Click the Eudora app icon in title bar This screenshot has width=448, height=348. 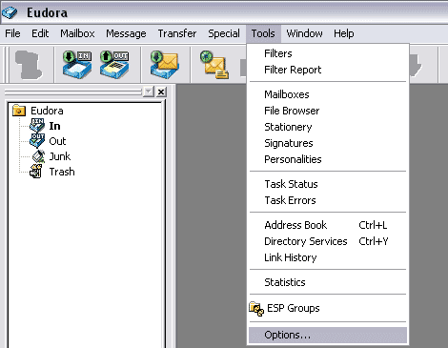(x=10, y=12)
